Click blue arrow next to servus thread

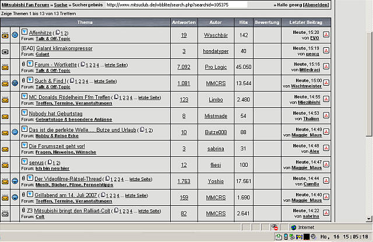[x=24, y=162]
